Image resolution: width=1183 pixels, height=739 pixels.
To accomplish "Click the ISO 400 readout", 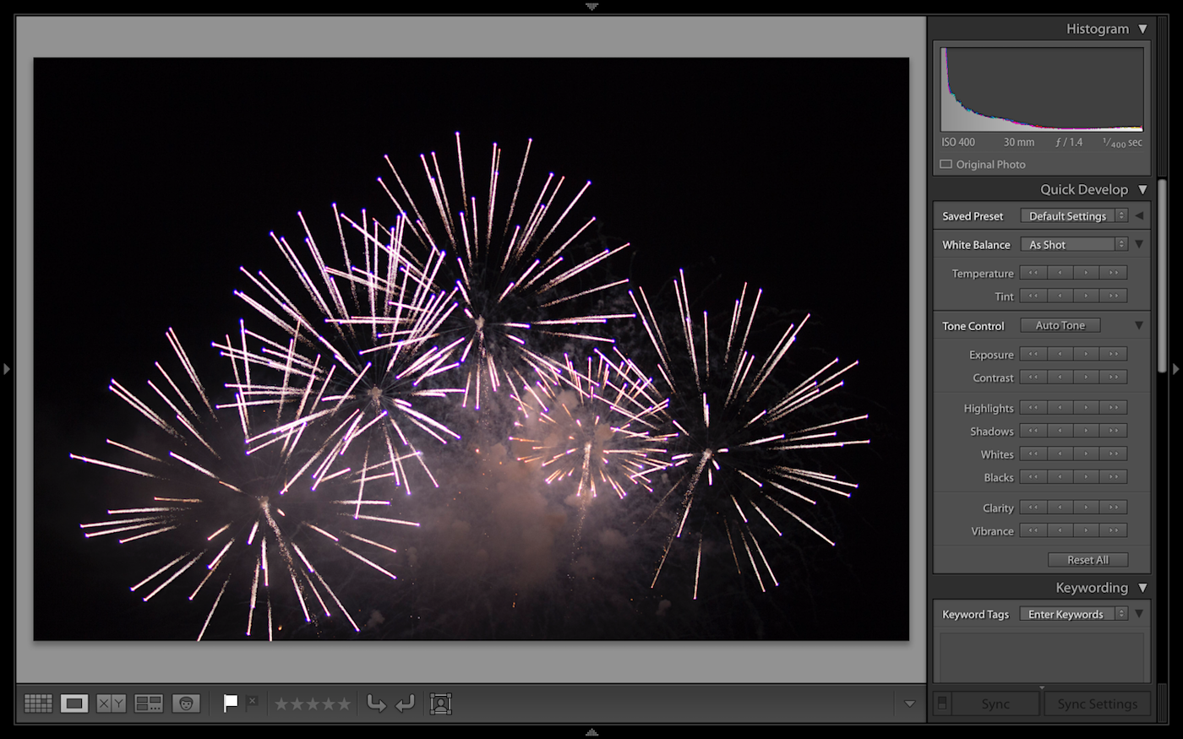I will point(958,143).
